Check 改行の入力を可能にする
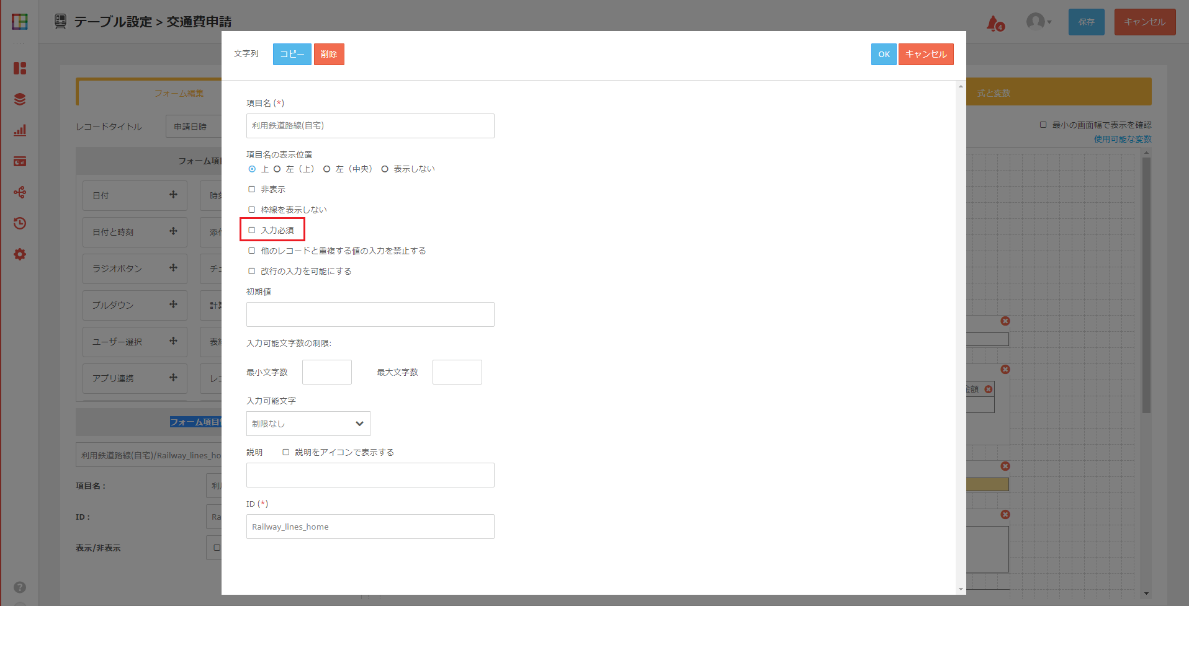The height and width of the screenshot is (645, 1189). 252,271
